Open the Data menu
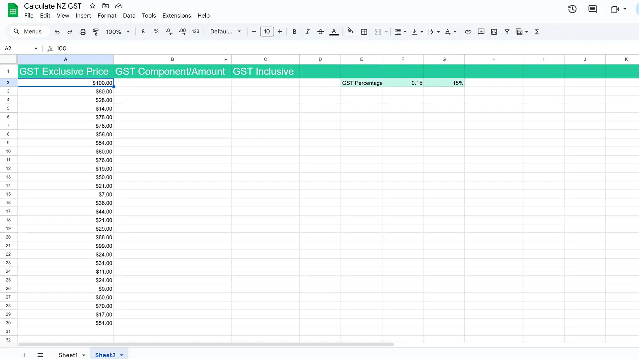 tap(129, 16)
